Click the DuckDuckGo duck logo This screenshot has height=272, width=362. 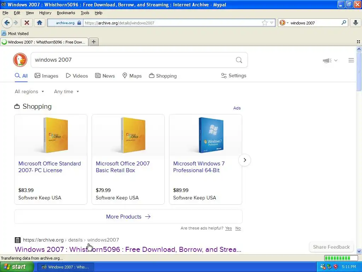click(x=20, y=60)
